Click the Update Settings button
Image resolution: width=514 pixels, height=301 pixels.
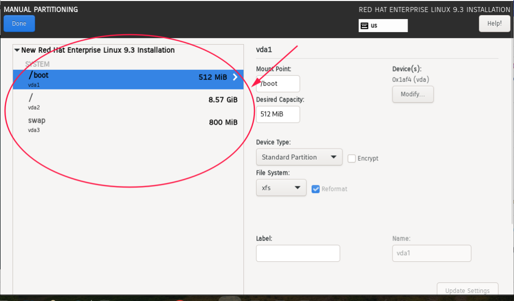467,290
